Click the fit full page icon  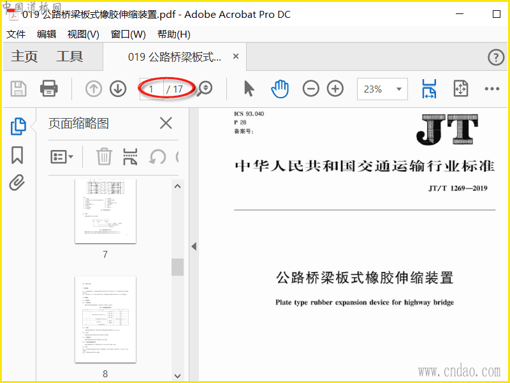(x=460, y=89)
